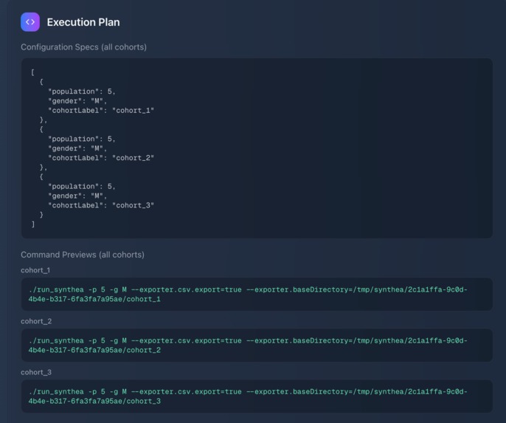Click the Command Previews (all cohorts) label
506x423 pixels.
(x=83, y=255)
